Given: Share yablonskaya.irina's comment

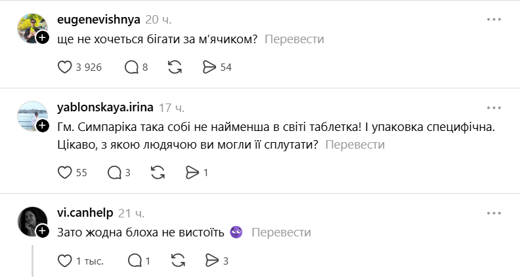Looking at the screenshot, I should [192, 172].
